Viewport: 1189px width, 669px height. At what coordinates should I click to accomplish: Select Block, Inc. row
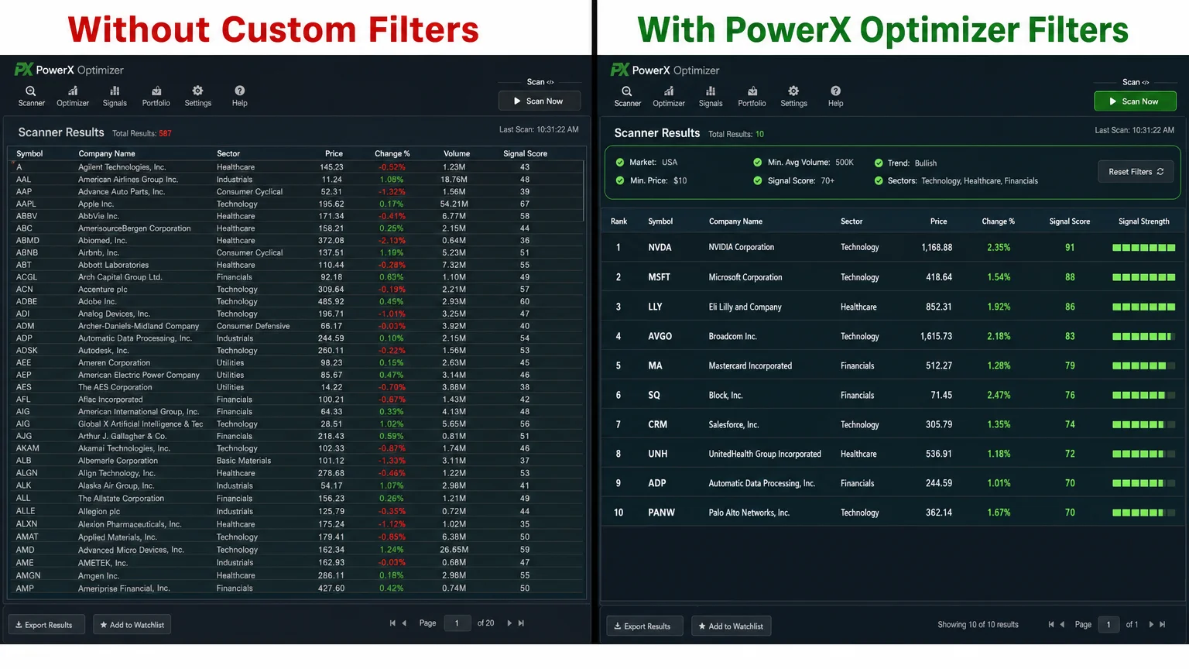click(892, 395)
